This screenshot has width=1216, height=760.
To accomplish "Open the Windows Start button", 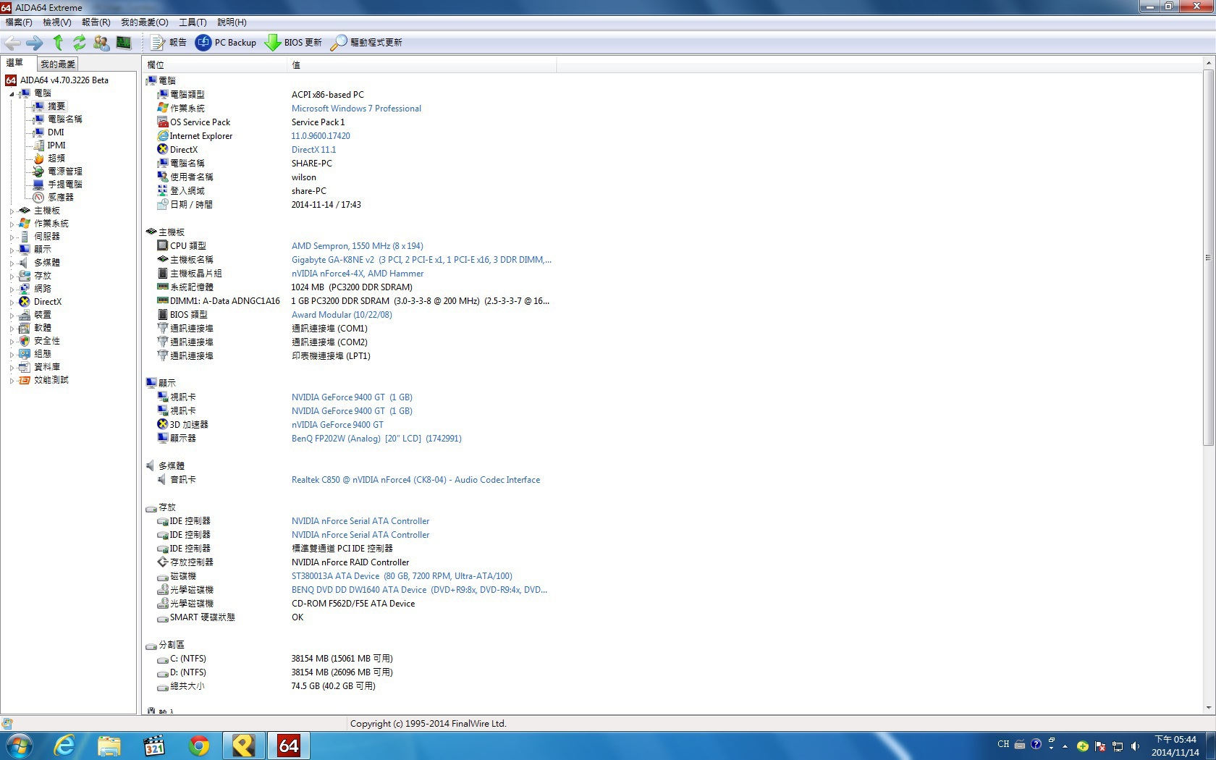I will [19, 746].
